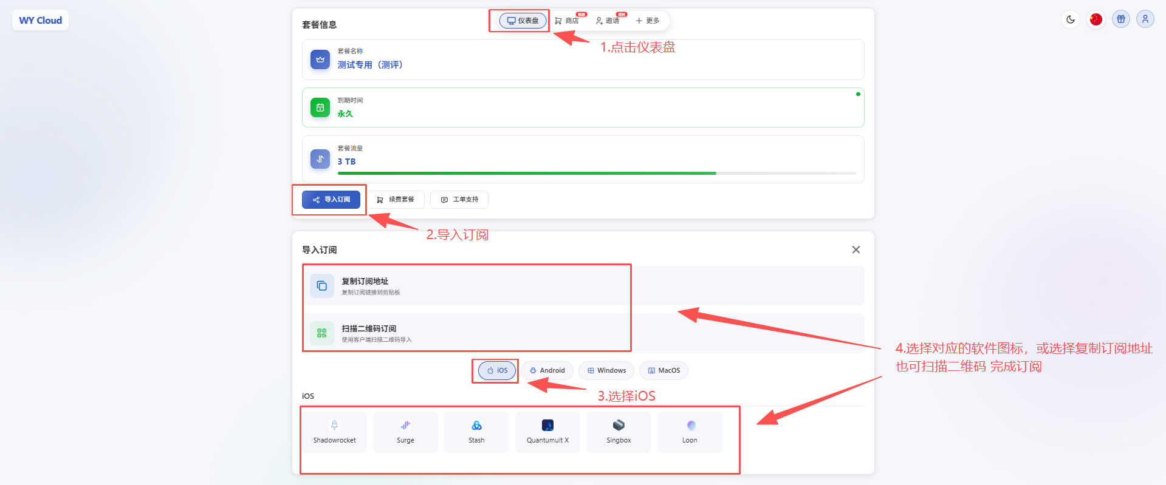Select the Surge client icon
This screenshot has height=485, width=1166.
tap(405, 432)
